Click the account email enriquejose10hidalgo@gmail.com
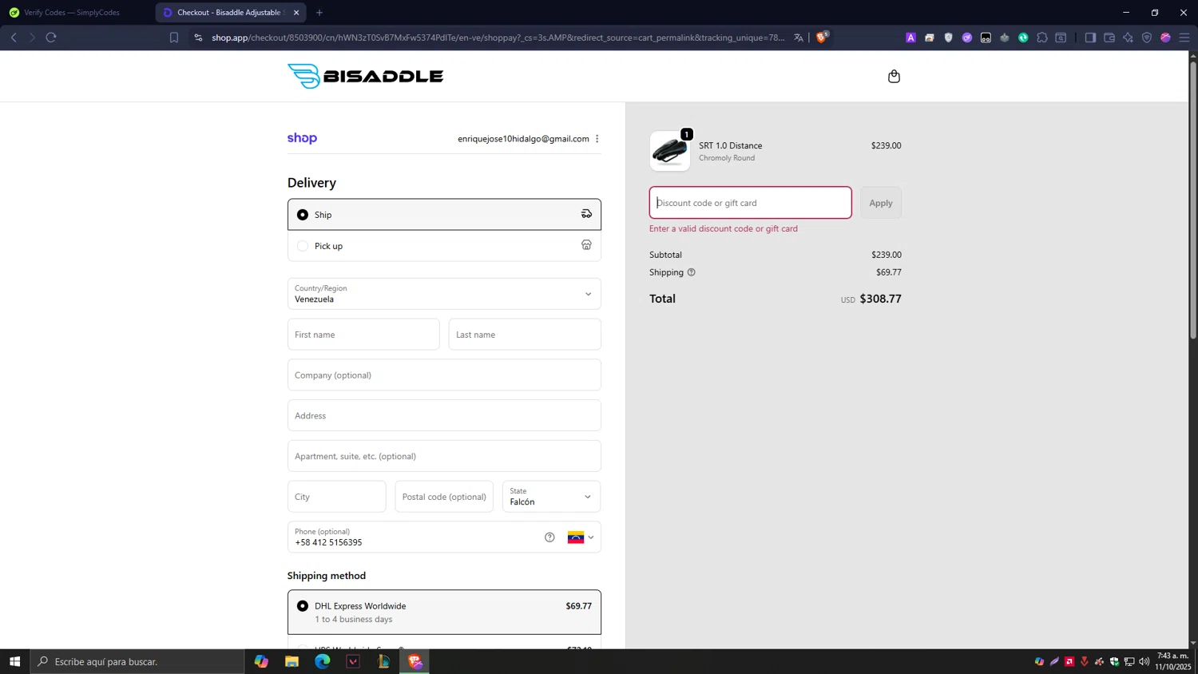Image resolution: width=1198 pixels, height=674 pixels. coord(523,139)
